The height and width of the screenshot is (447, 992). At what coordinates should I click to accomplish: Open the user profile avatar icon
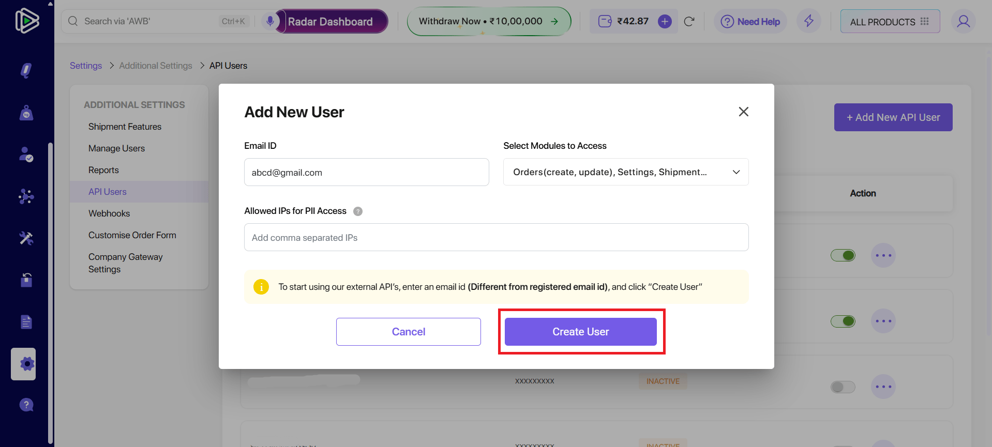click(x=964, y=21)
